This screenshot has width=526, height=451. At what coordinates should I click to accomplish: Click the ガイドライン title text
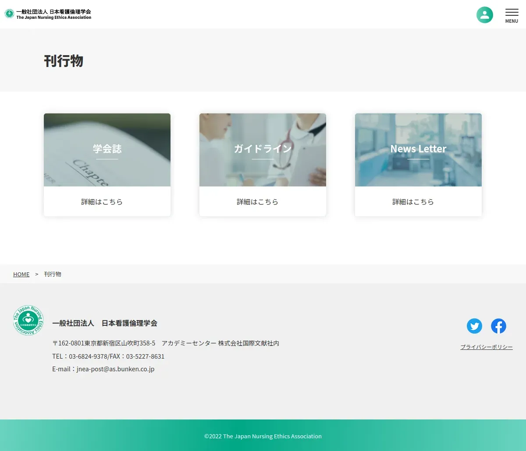tap(263, 148)
